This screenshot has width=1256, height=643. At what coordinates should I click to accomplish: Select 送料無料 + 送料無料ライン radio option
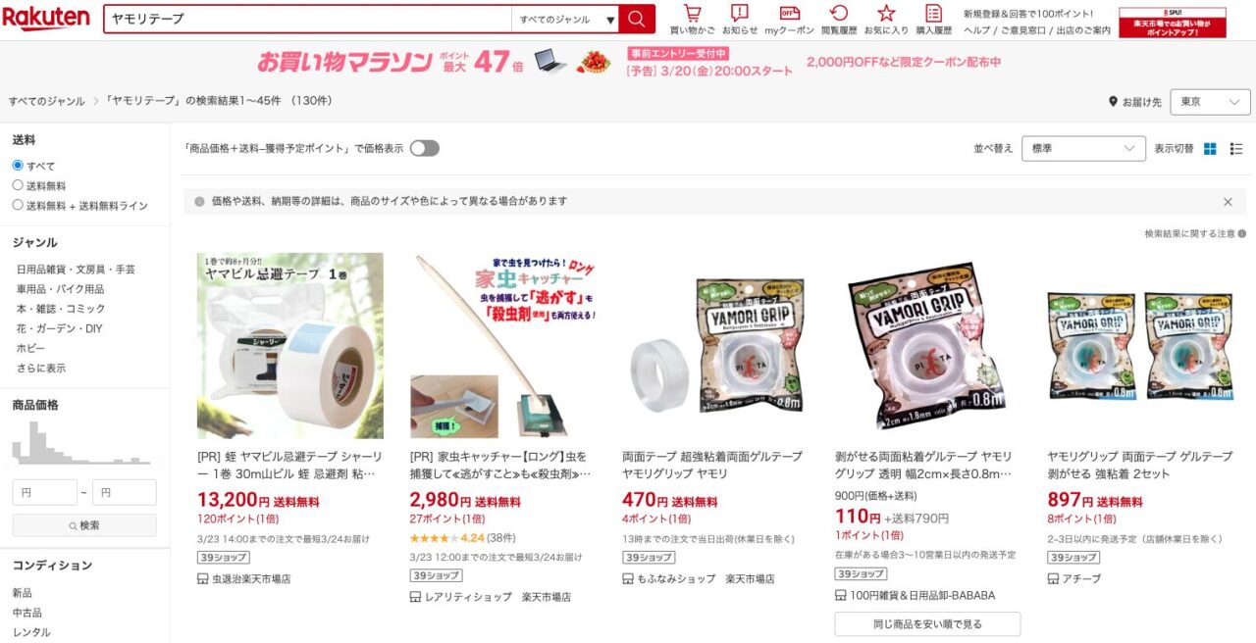pos(18,205)
